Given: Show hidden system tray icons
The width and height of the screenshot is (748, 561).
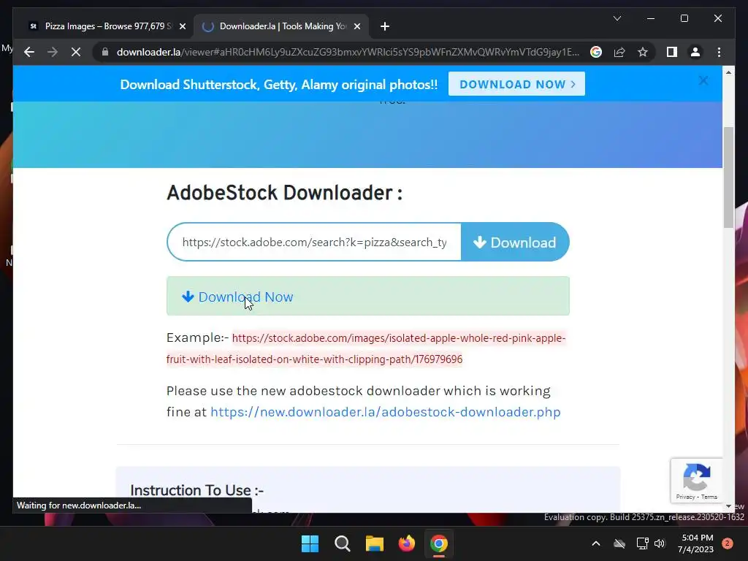Looking at the screenshot, I should point(596,543).
